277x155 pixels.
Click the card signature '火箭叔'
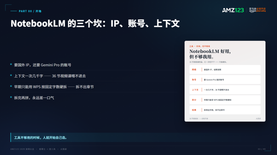tap(258, 118)
